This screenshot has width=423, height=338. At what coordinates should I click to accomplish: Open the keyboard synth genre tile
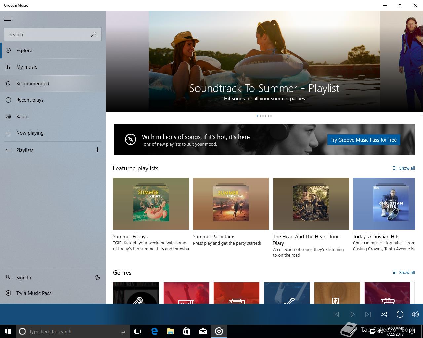pyautogui.click(x=186, y=293)
